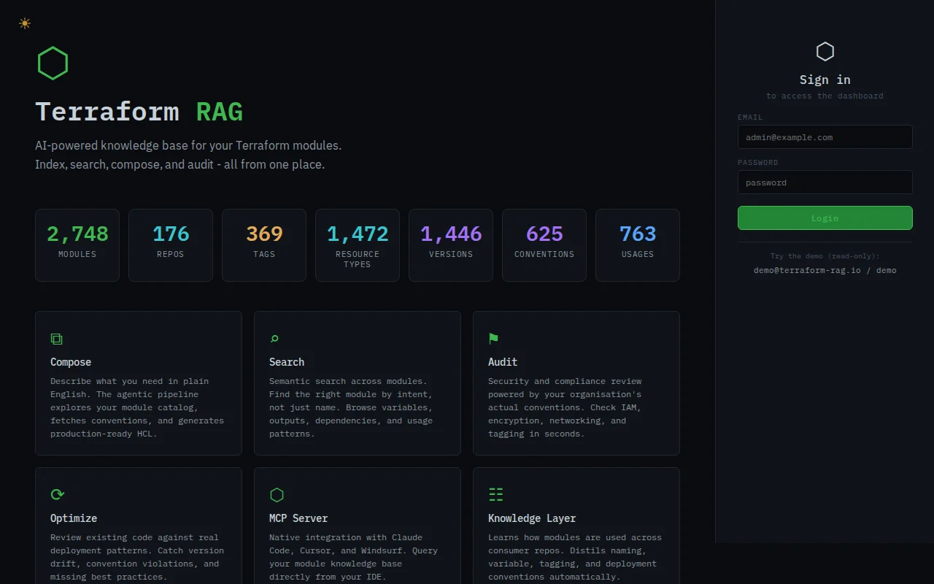Click the MCP Server feature title
Screen dimensions: 934x584
point(298,518)
